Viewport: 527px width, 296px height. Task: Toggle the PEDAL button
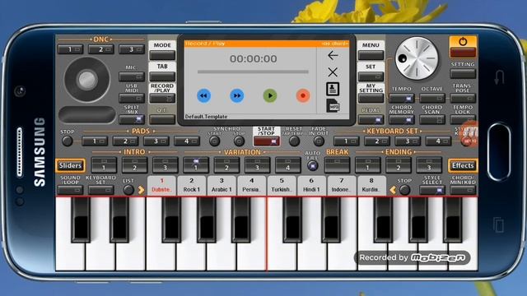[x=371, y=119]
